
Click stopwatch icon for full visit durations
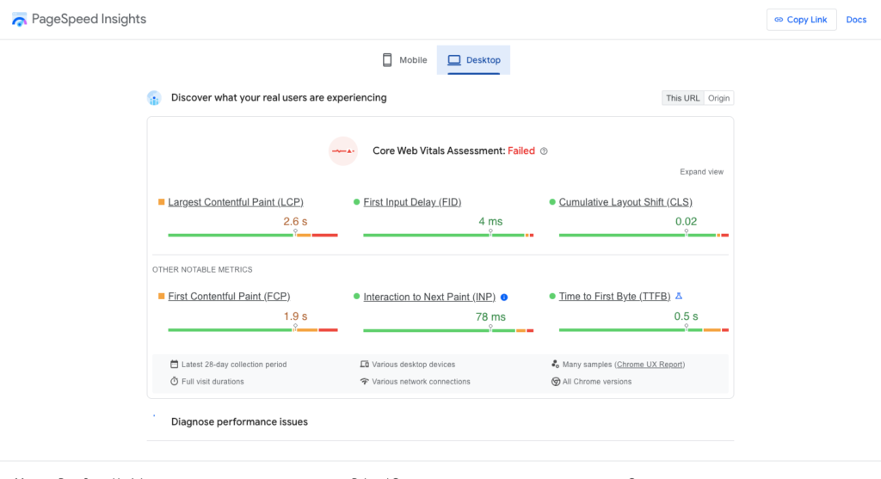point(174,381)
